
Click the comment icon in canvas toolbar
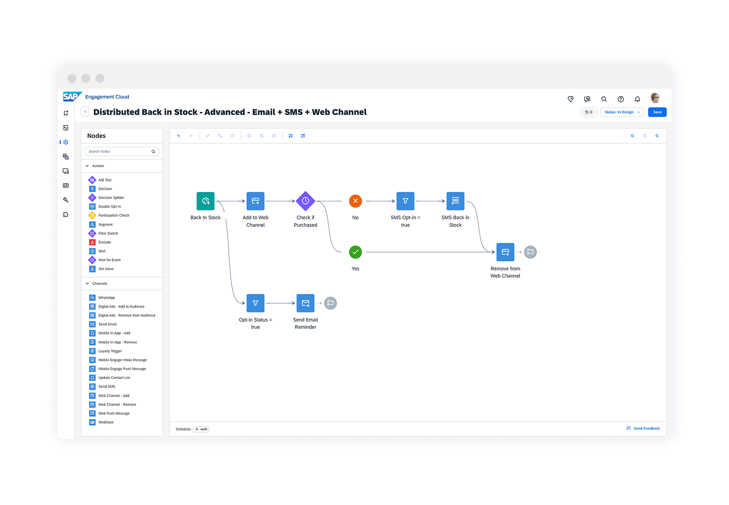232,136
